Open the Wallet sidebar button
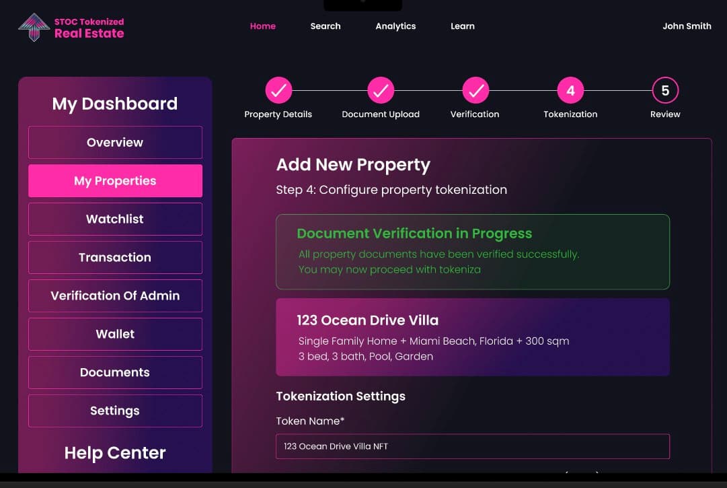This screenshot has width=727, height=488. tap(115, 335)
